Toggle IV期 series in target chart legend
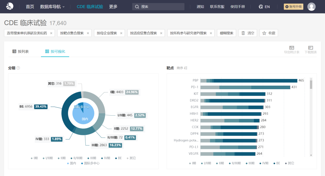This screenshot has height=176, width=325. [264, 163]
